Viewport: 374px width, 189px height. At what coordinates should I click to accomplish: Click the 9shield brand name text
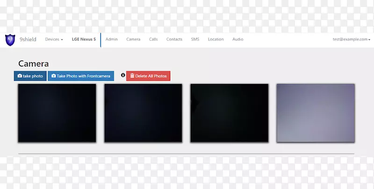click(28, 40)
